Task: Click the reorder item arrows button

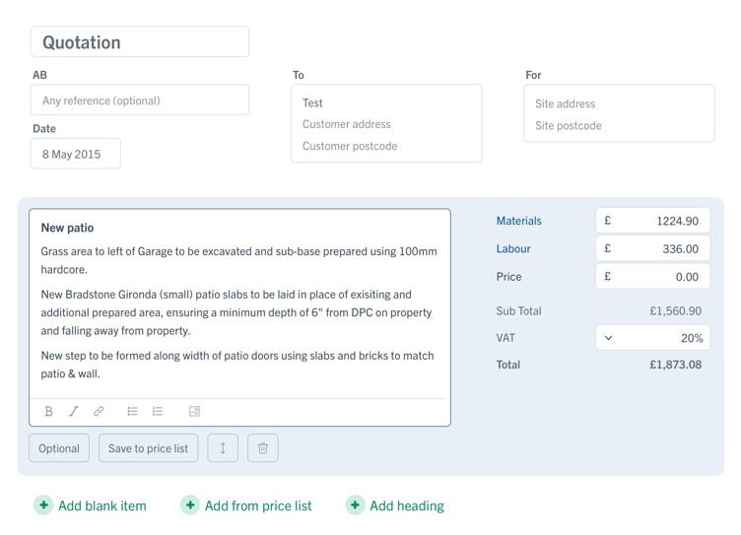Action: (223, 448)
